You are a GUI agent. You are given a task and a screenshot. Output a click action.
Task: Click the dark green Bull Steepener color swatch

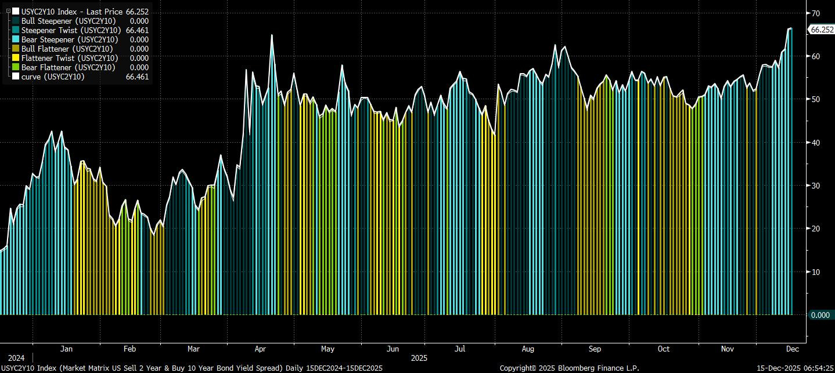tap(15, 21)
